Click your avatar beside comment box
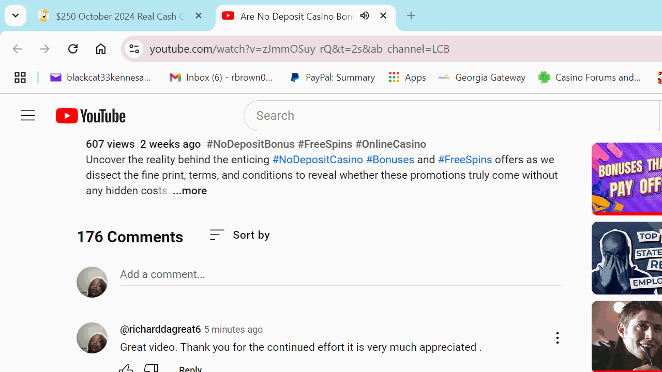This screenshot has height=372, width=662. click(x=92, y=282)
